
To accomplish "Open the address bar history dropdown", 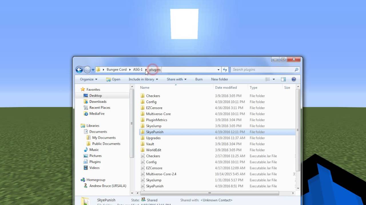I will click(218, 69).
